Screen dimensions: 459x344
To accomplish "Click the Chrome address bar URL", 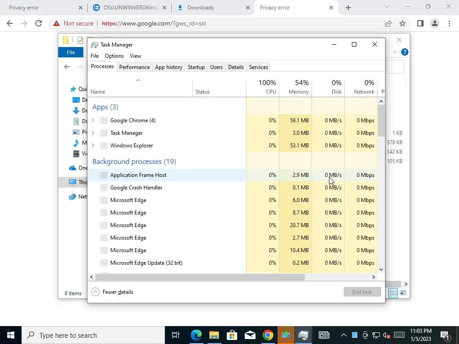I will [x=154, y=23].
